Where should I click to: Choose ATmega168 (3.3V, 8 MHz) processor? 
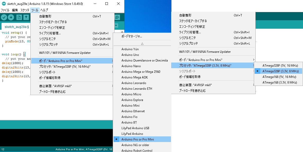pos(278,82)
